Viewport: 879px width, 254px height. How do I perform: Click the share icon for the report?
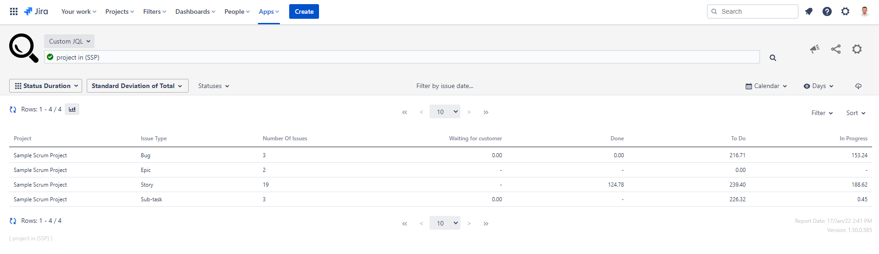pos(836,49)
